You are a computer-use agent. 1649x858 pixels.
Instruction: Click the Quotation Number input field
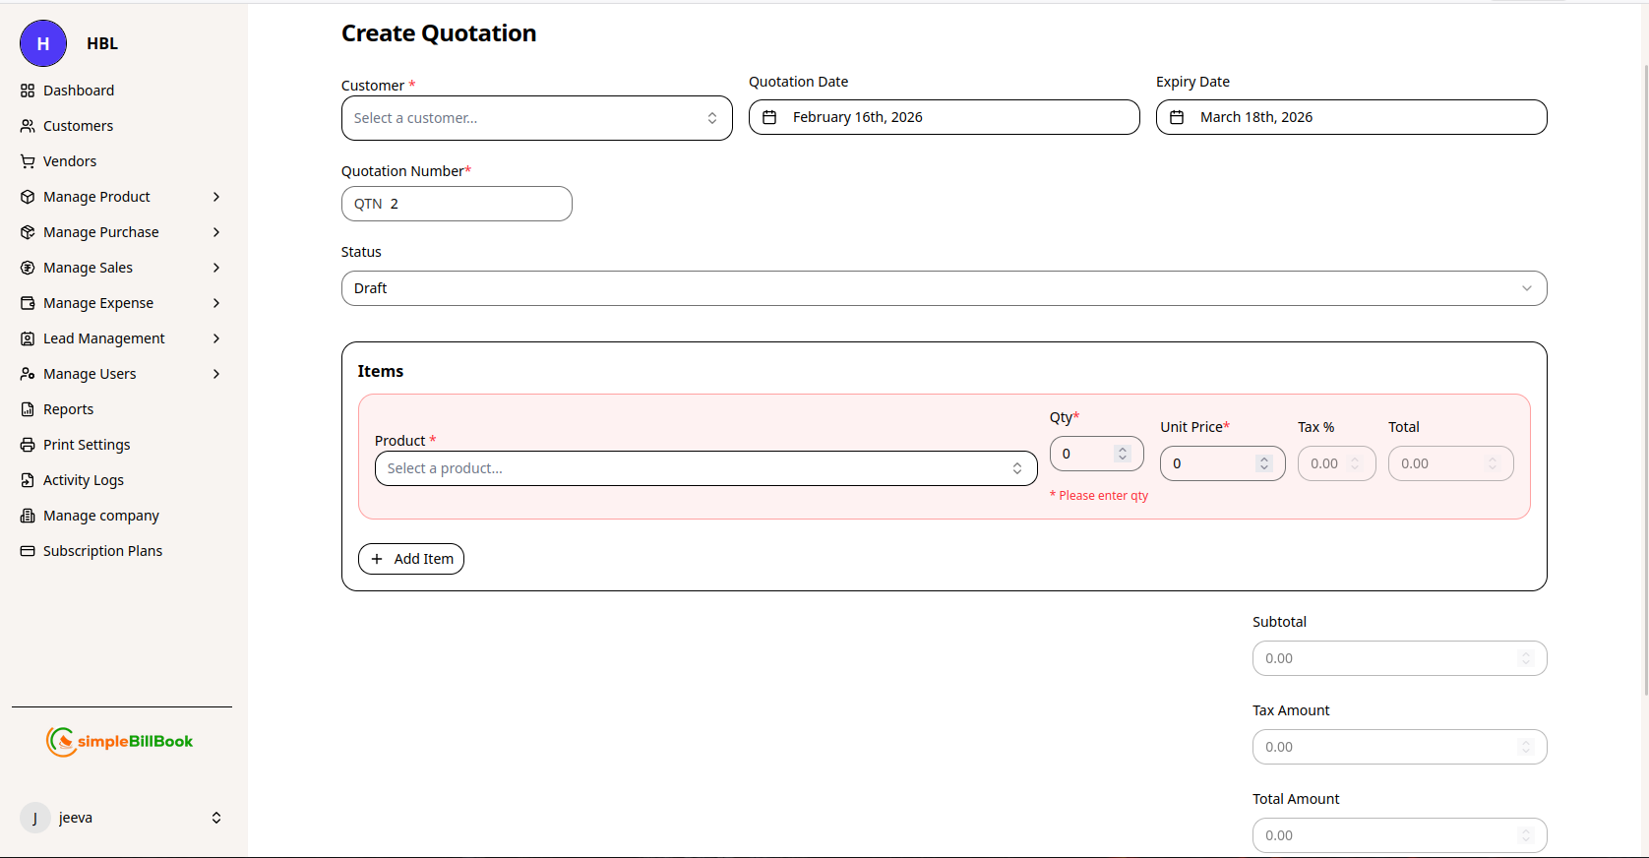pos(457,204)
